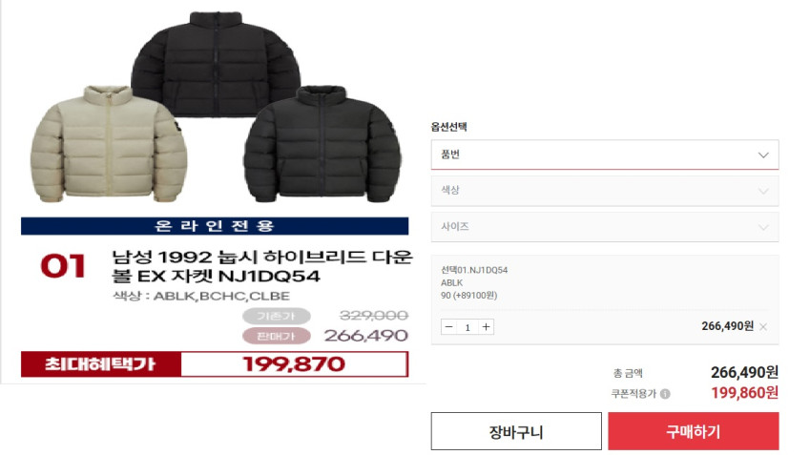Click the quantity number field
The image size is (810, 455).
click(x=467, y=327)
